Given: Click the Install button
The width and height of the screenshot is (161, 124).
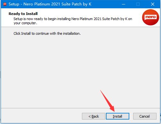Looking at the screenshot, I should [x=117, y=116].
